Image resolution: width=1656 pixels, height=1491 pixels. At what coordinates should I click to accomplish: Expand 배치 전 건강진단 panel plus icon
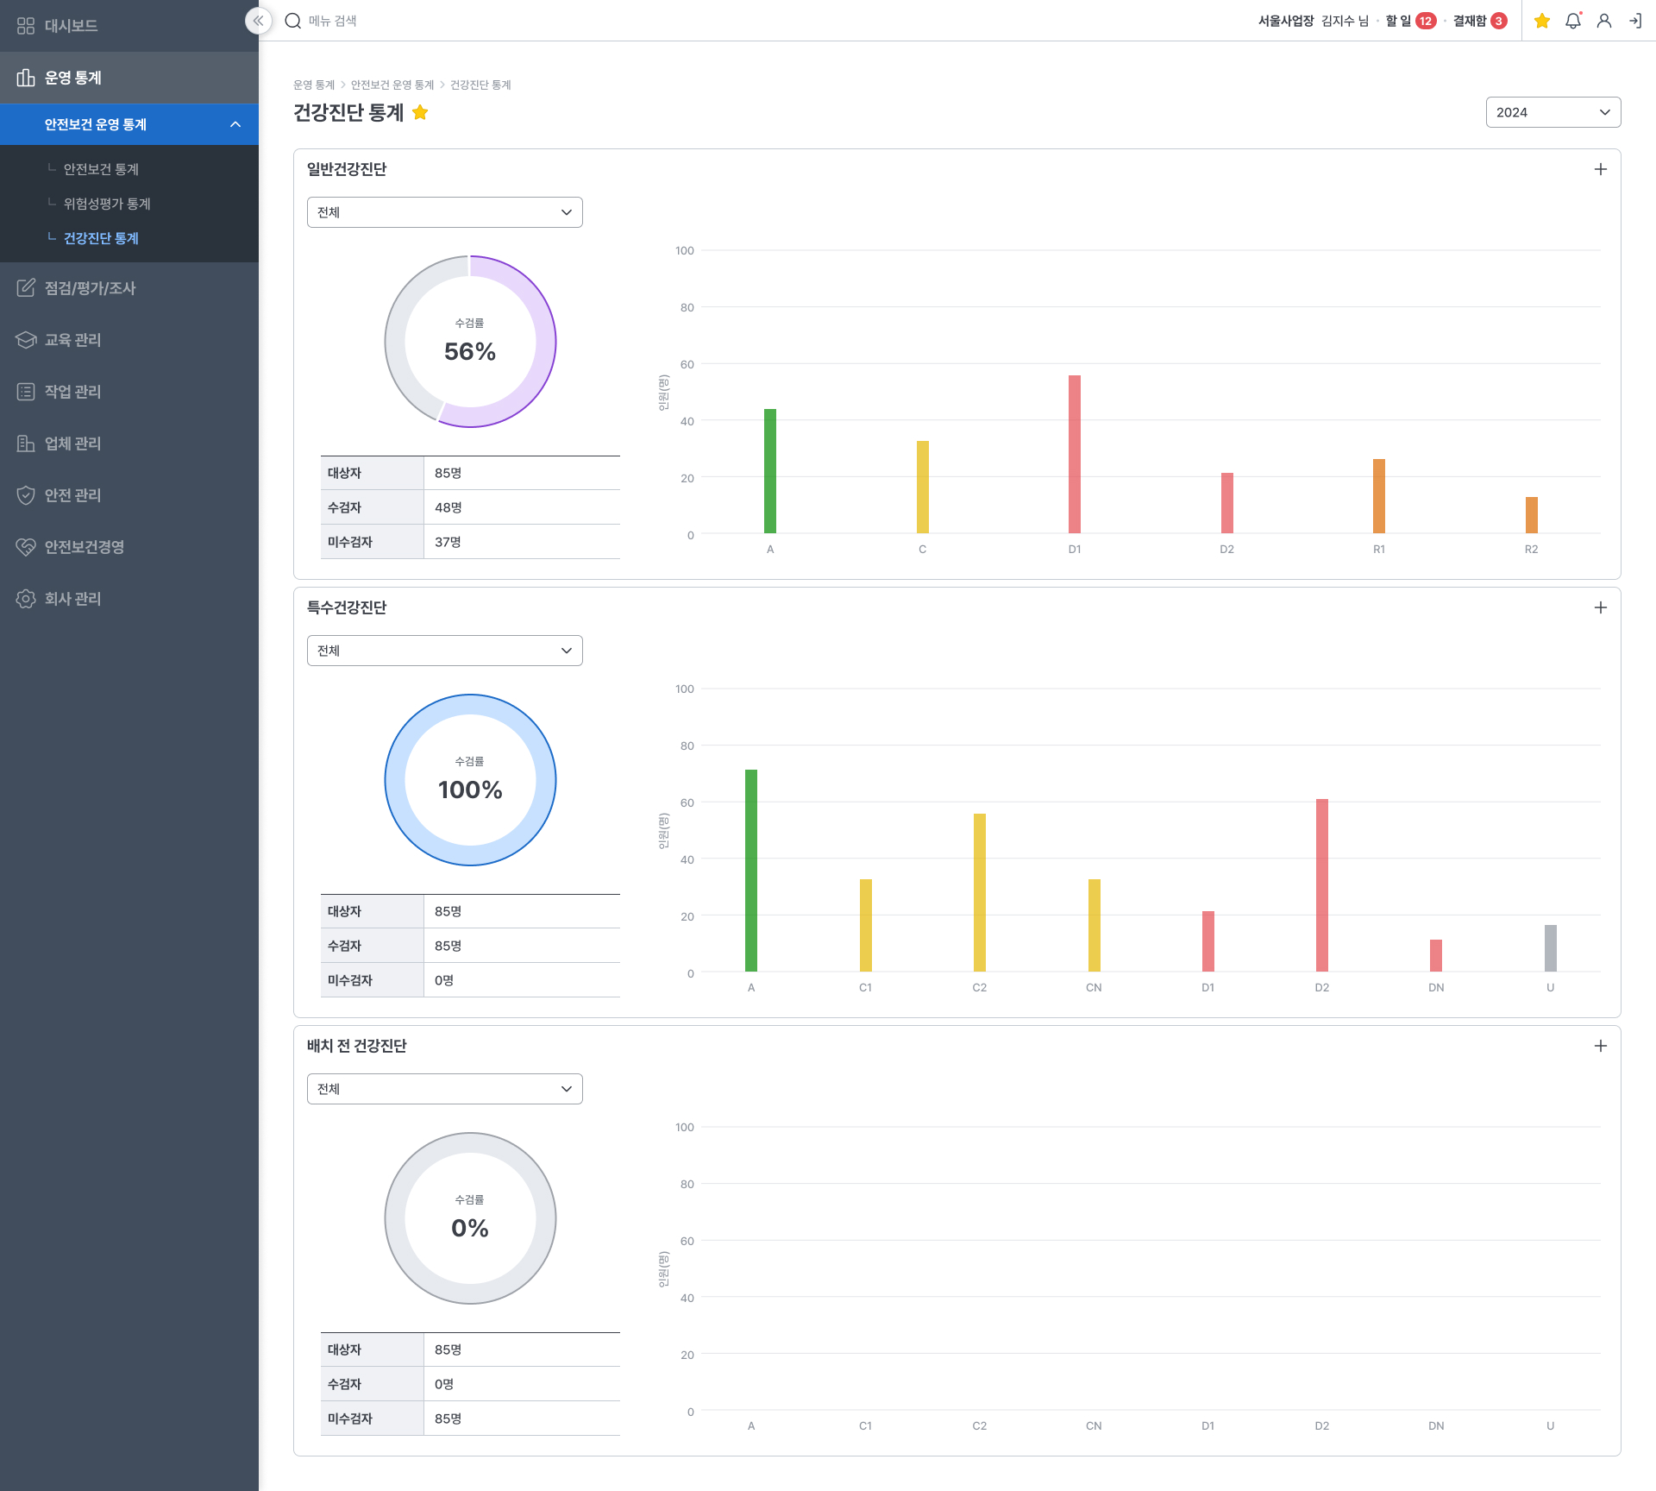pyautogui.click(x=1600, y=1047)
